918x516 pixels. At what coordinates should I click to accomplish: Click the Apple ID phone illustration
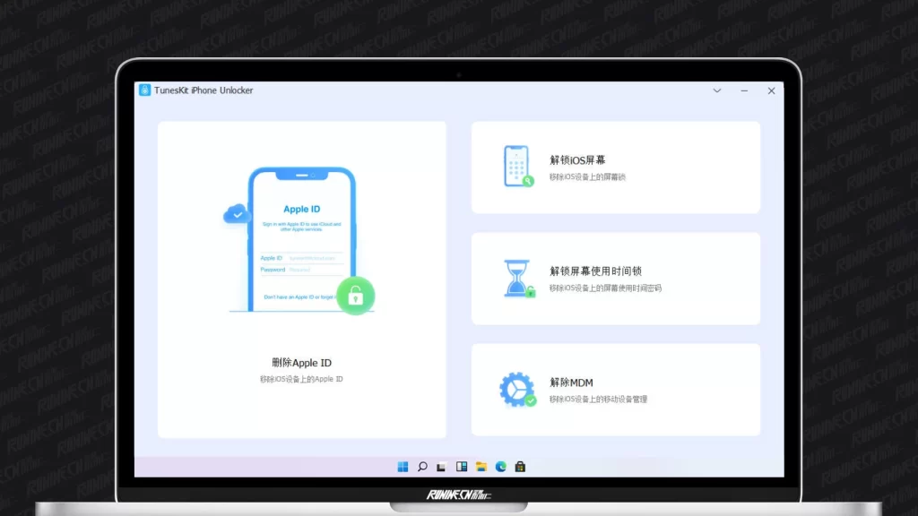301,239
